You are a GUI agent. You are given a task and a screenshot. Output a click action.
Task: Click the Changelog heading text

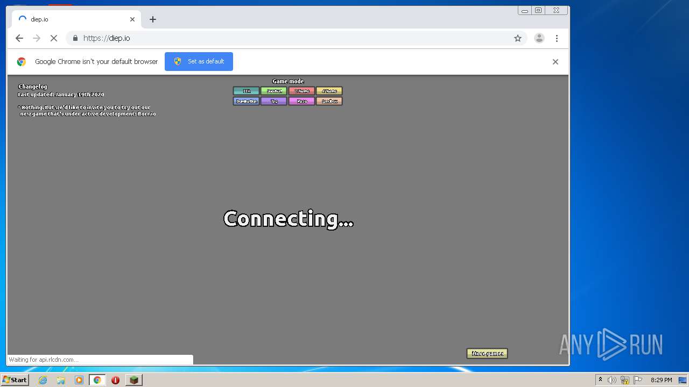coord(33,87)
